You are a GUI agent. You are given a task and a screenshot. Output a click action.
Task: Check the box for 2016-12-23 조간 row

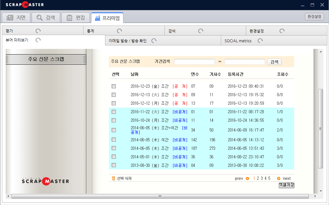click(114, 86)
